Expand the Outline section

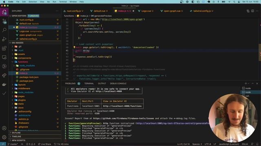click(35, 133)
